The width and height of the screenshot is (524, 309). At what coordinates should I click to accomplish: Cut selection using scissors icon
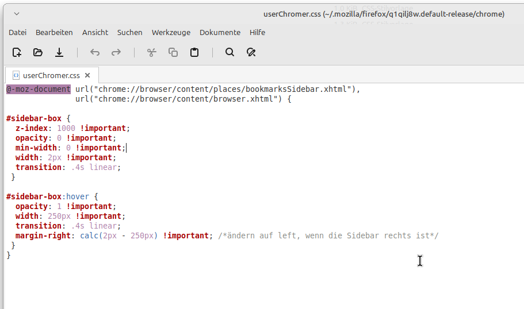[152, 52]
